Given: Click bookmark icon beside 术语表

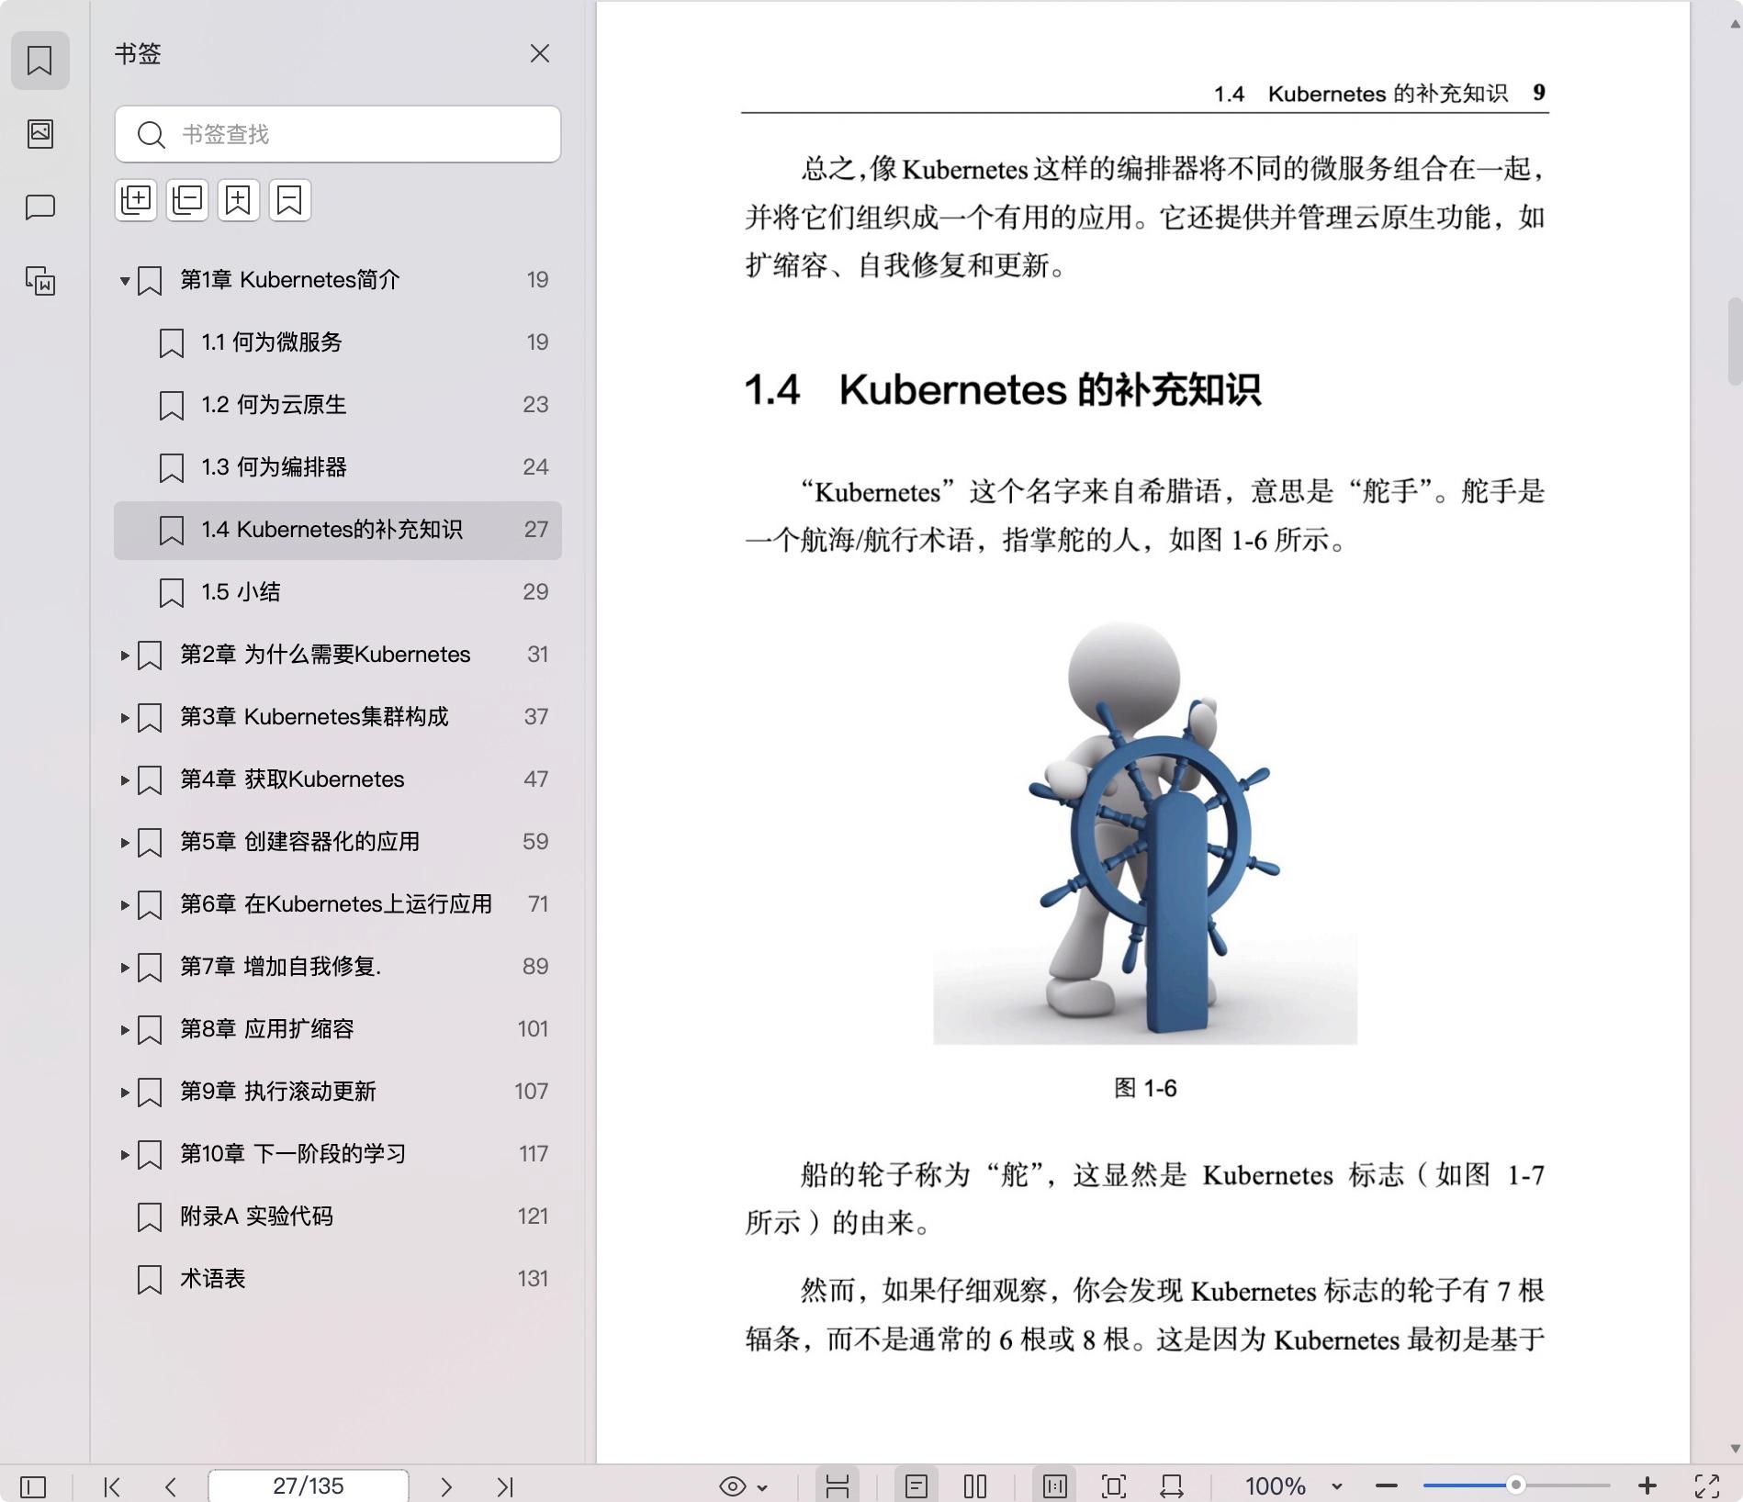Looking at the screenshot, I should pyautogui.click(x=150, y=1280).
